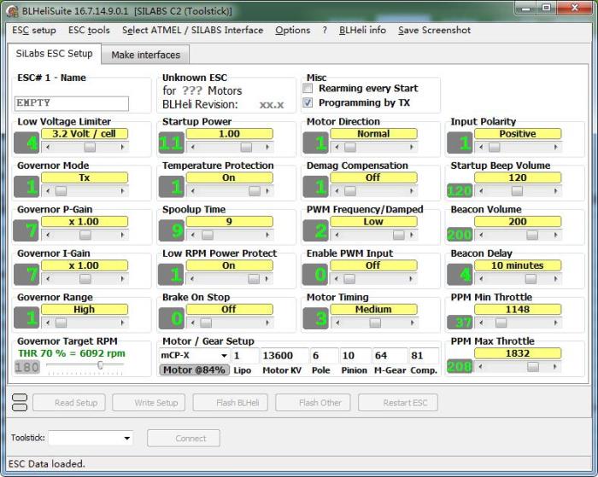Click the Flash Other button
The width and height of the screenshot is (598, 477).
click(313, 403)
